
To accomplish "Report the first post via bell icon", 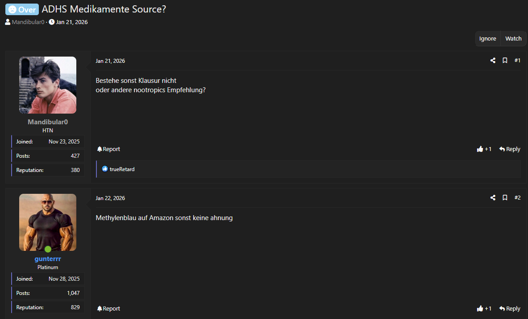I will [108, 149].
